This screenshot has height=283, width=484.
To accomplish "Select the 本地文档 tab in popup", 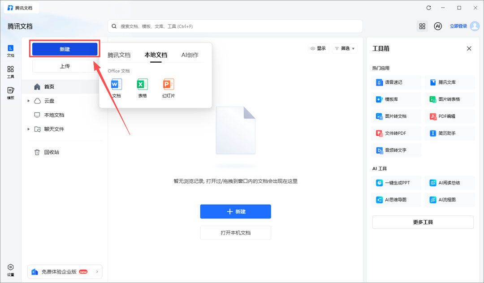I will (x=156, y=55).
